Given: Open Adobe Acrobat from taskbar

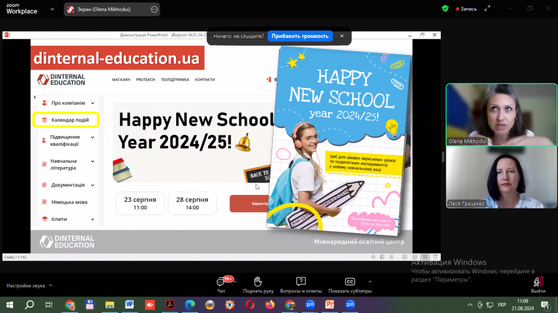Looking at the screenshot, I should pyautogui.click(x=170, y=305).
